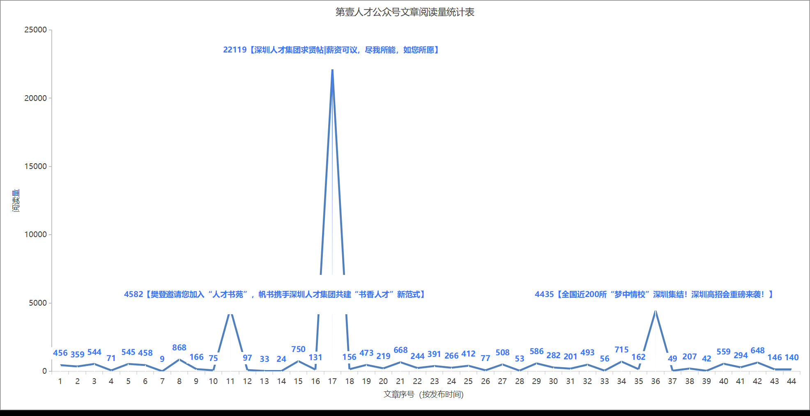Click data label 586 above article 29
Image resolution: width=810 pixels, height=416 pixels.
coord(536,351)
